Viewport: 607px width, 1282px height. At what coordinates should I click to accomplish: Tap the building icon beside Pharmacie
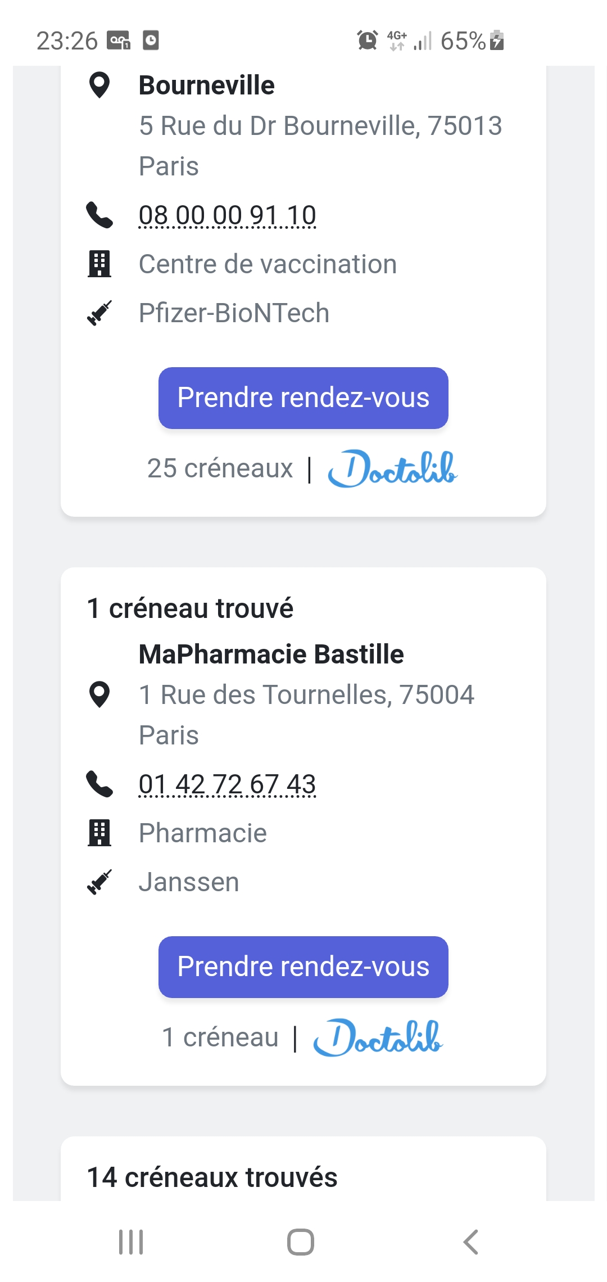(99, 833)
